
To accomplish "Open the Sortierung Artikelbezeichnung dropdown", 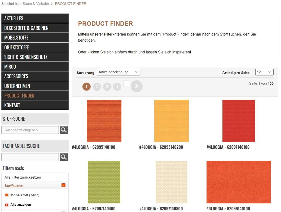I will click(118, 72).
